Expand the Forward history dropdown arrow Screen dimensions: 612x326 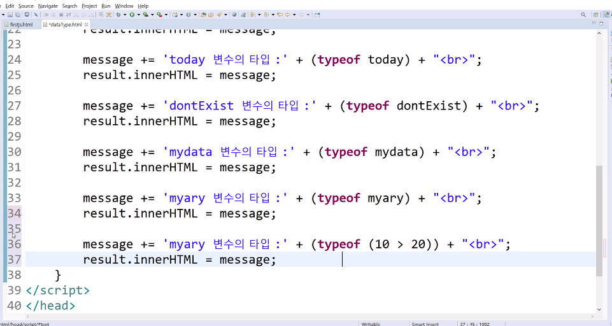[x=308, y=15]
